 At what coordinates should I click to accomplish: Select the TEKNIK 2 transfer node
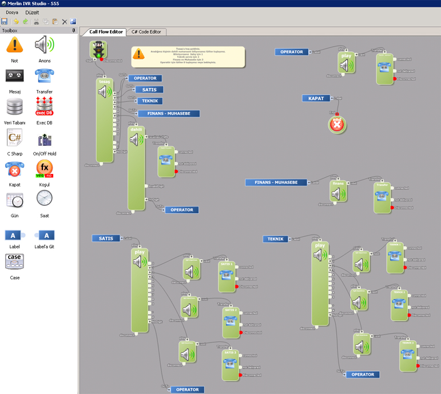point(399,305)
